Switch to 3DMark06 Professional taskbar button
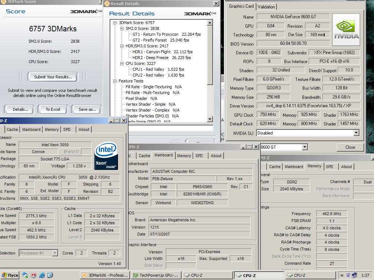Image resolution: width=374 pixels, height=280 pixels. click(x=105, y=275)
